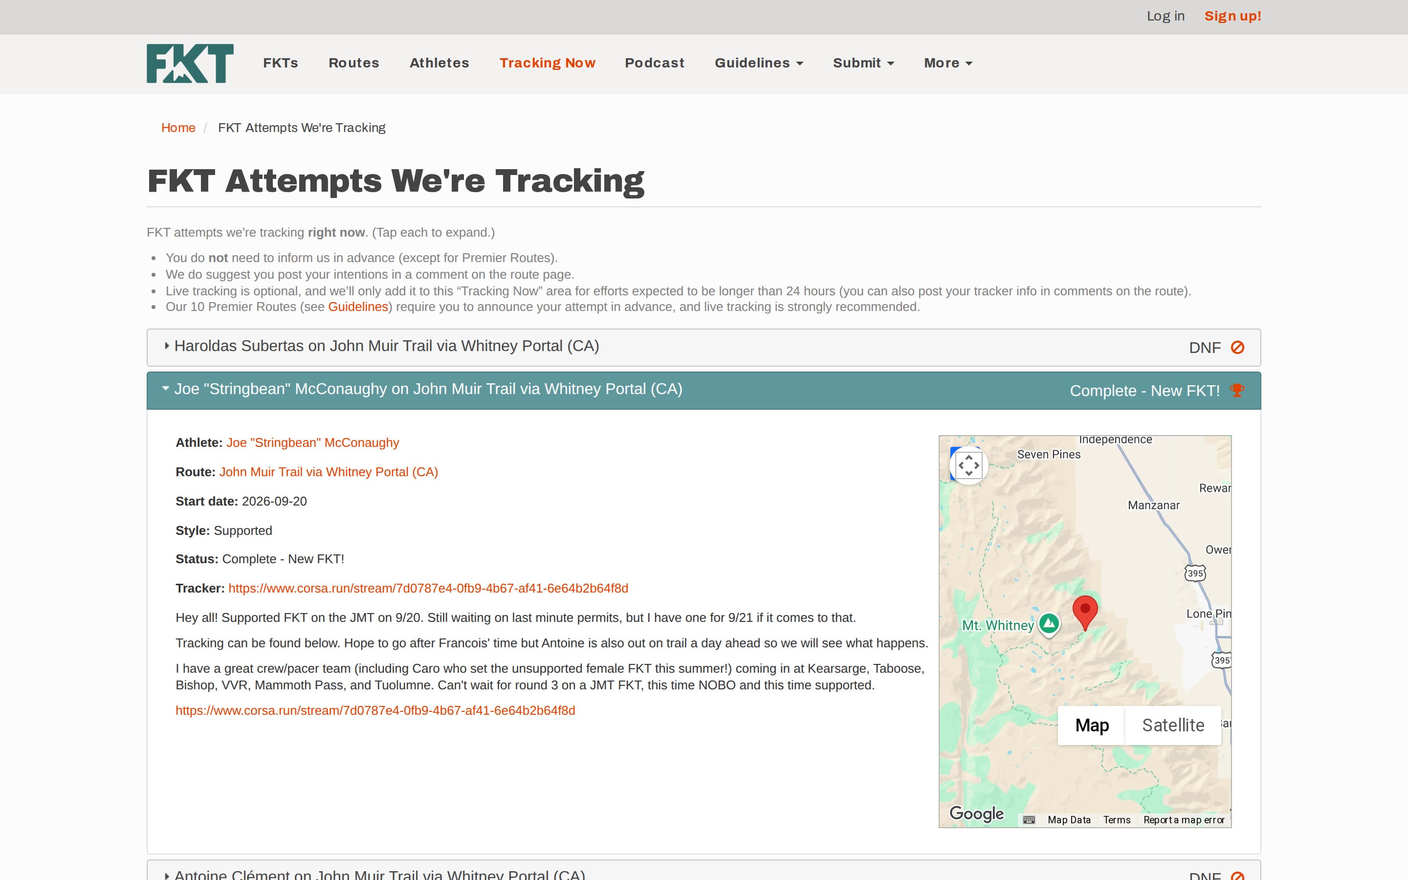The image size is (1408, 880).
Task: Open athlete link Joe "Stringbean" McConaughy
Action: [x=312, y=442]
